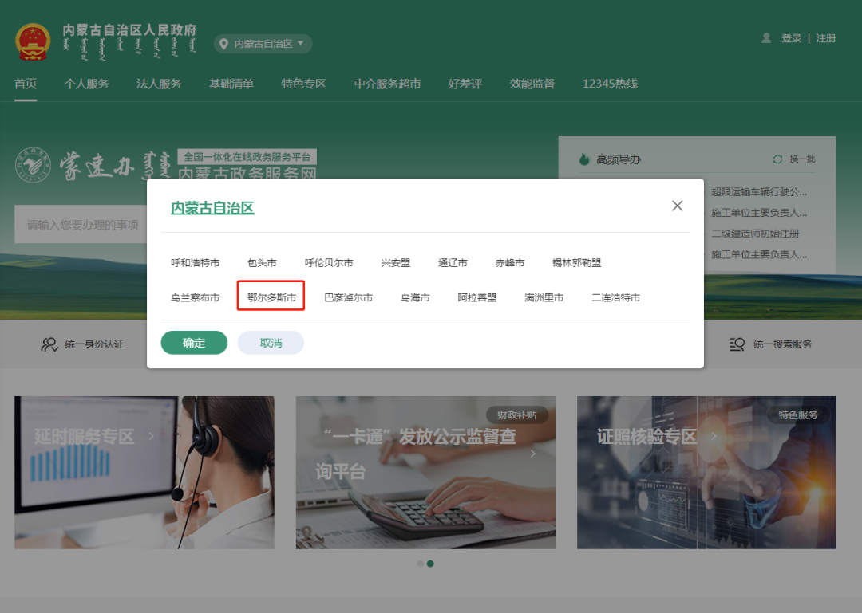Open the 12345热线 menu item

coord(610,83)
